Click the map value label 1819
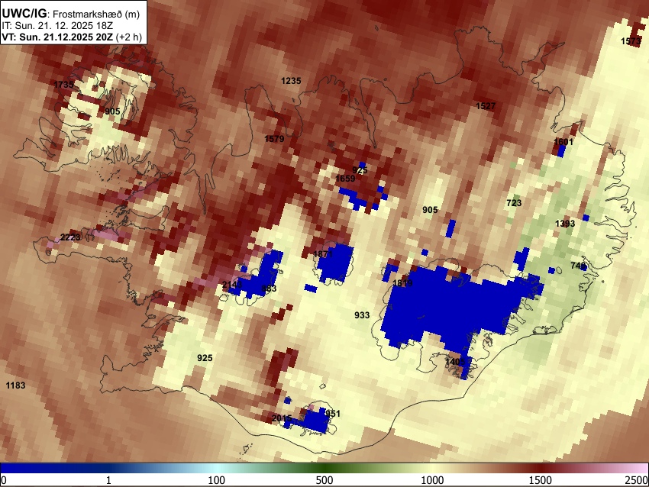 [402, 283]
